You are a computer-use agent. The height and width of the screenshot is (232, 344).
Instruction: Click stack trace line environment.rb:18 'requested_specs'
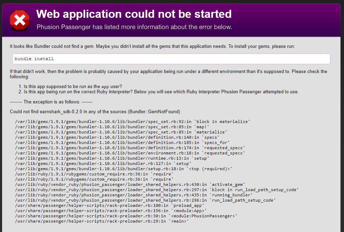pyautogui.click(x=130, y=153)
